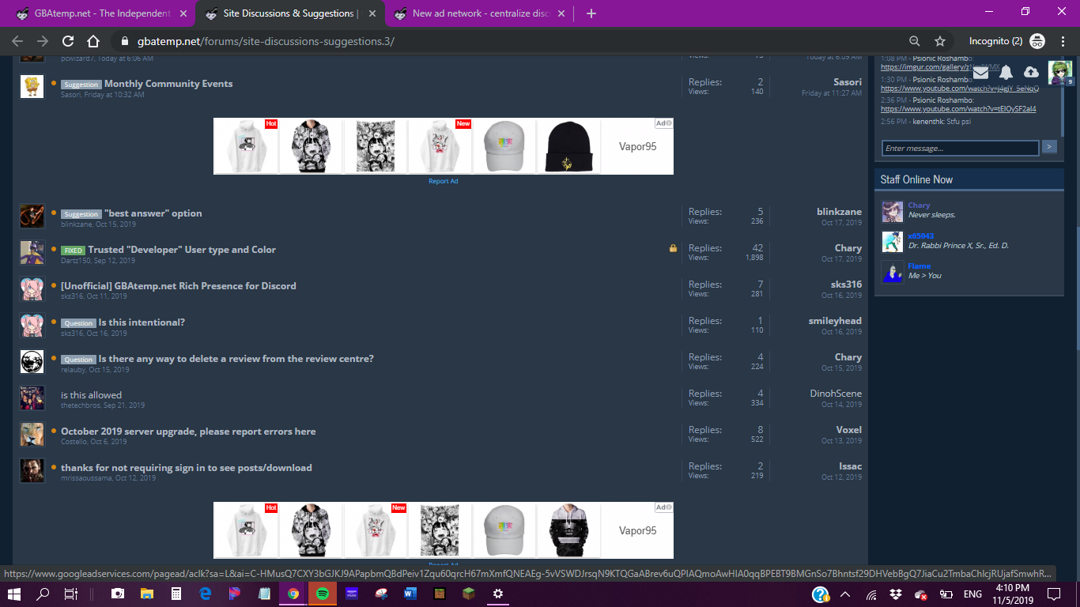1080x607 pixels.
Task: Click the Incognito profile icon
Action: [1037, 41]
